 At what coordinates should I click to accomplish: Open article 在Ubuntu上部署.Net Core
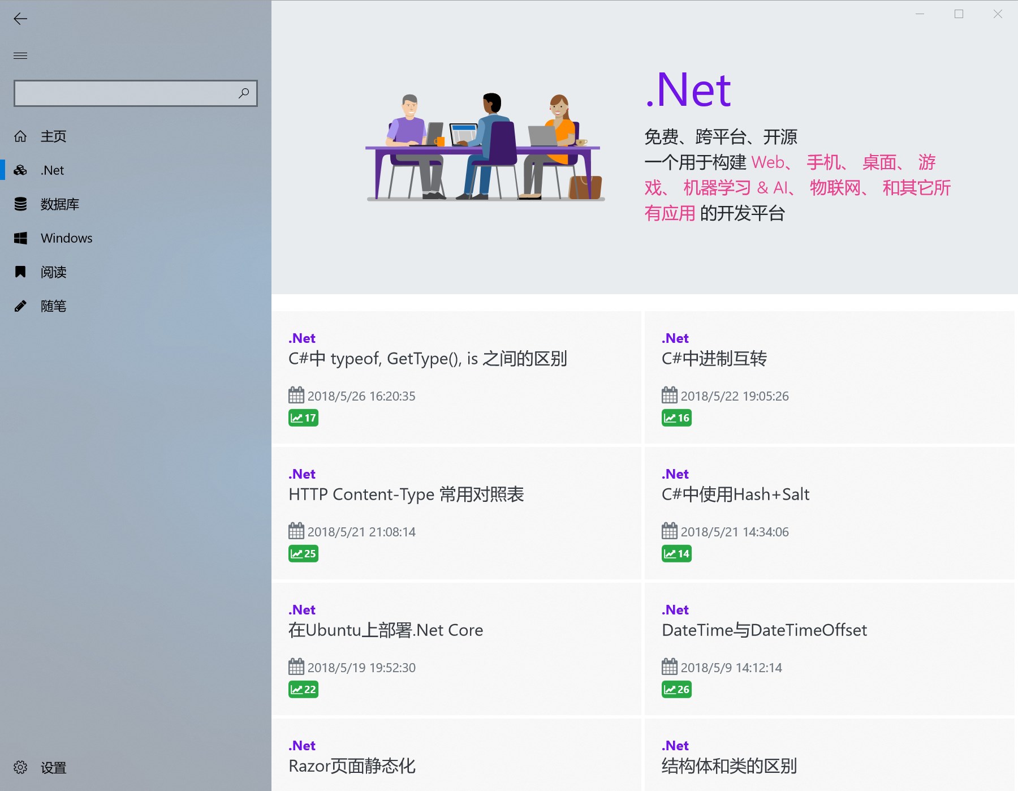pos(386,630)
